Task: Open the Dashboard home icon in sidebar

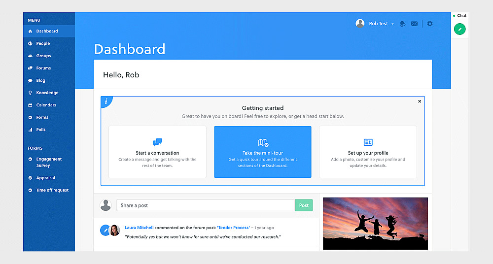Action: pos(30,31)
